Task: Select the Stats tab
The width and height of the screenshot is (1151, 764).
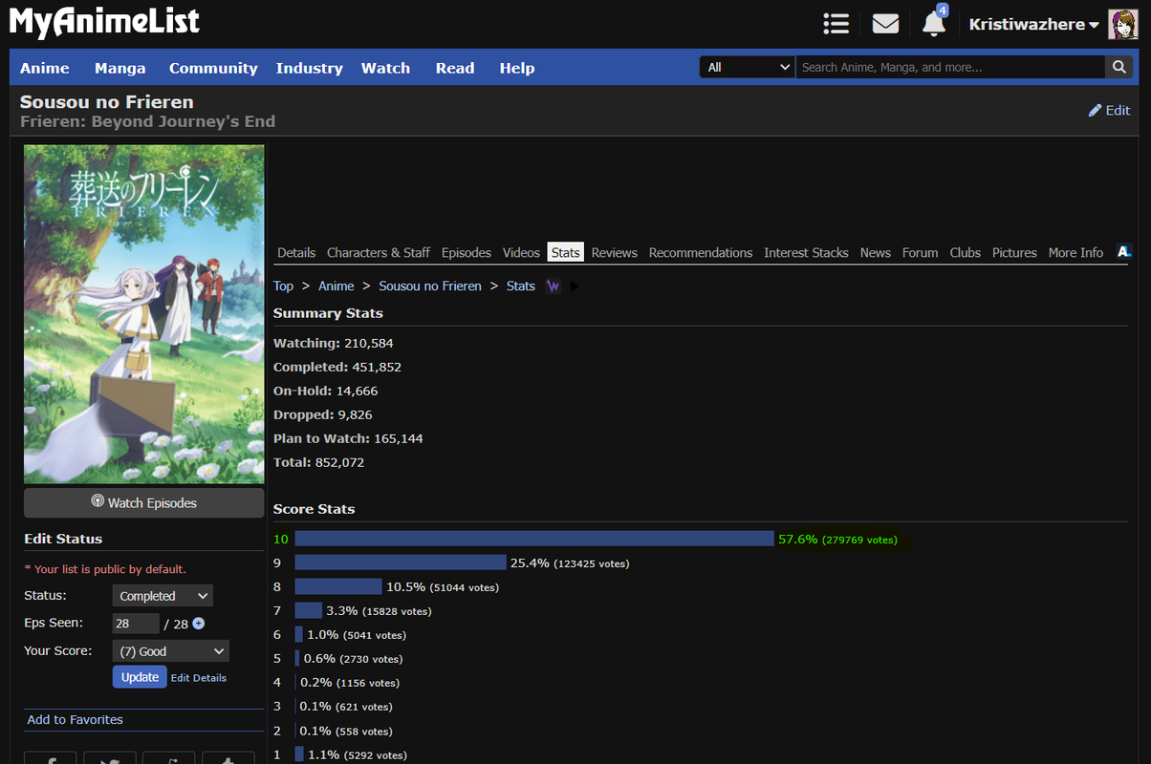Action: coord(566,252)
